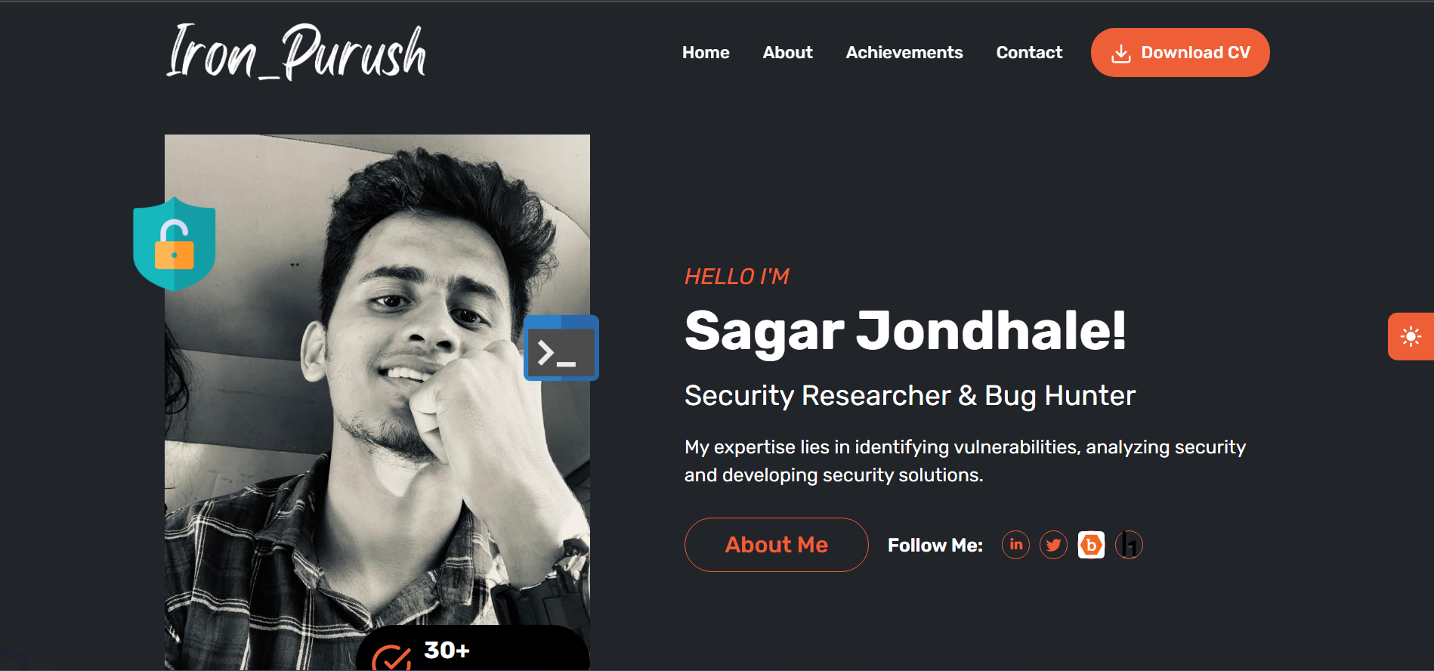The width and height of the screenshot is (1434, 671).
Task: Open the About navigation link
Action: tap(787, 53)
